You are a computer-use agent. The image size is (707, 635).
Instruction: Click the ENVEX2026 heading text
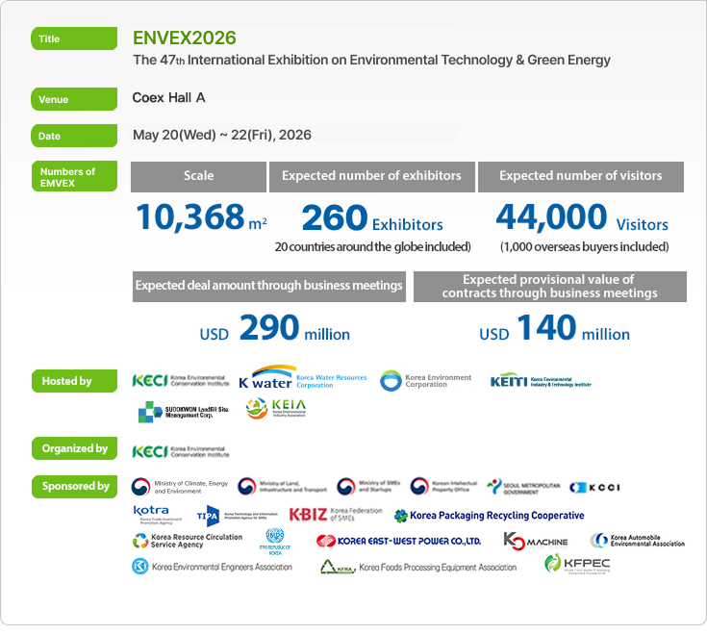coord(185,38)
